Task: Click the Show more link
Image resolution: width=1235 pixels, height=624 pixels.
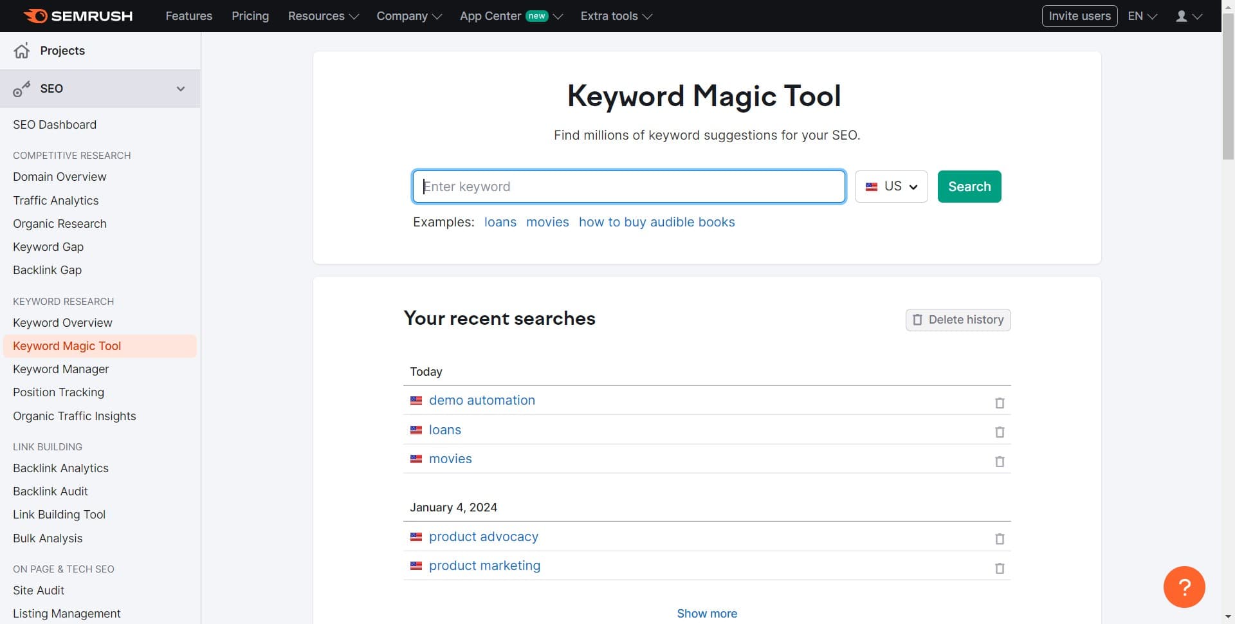Action: pyautogui.click(x=706, y=613)
